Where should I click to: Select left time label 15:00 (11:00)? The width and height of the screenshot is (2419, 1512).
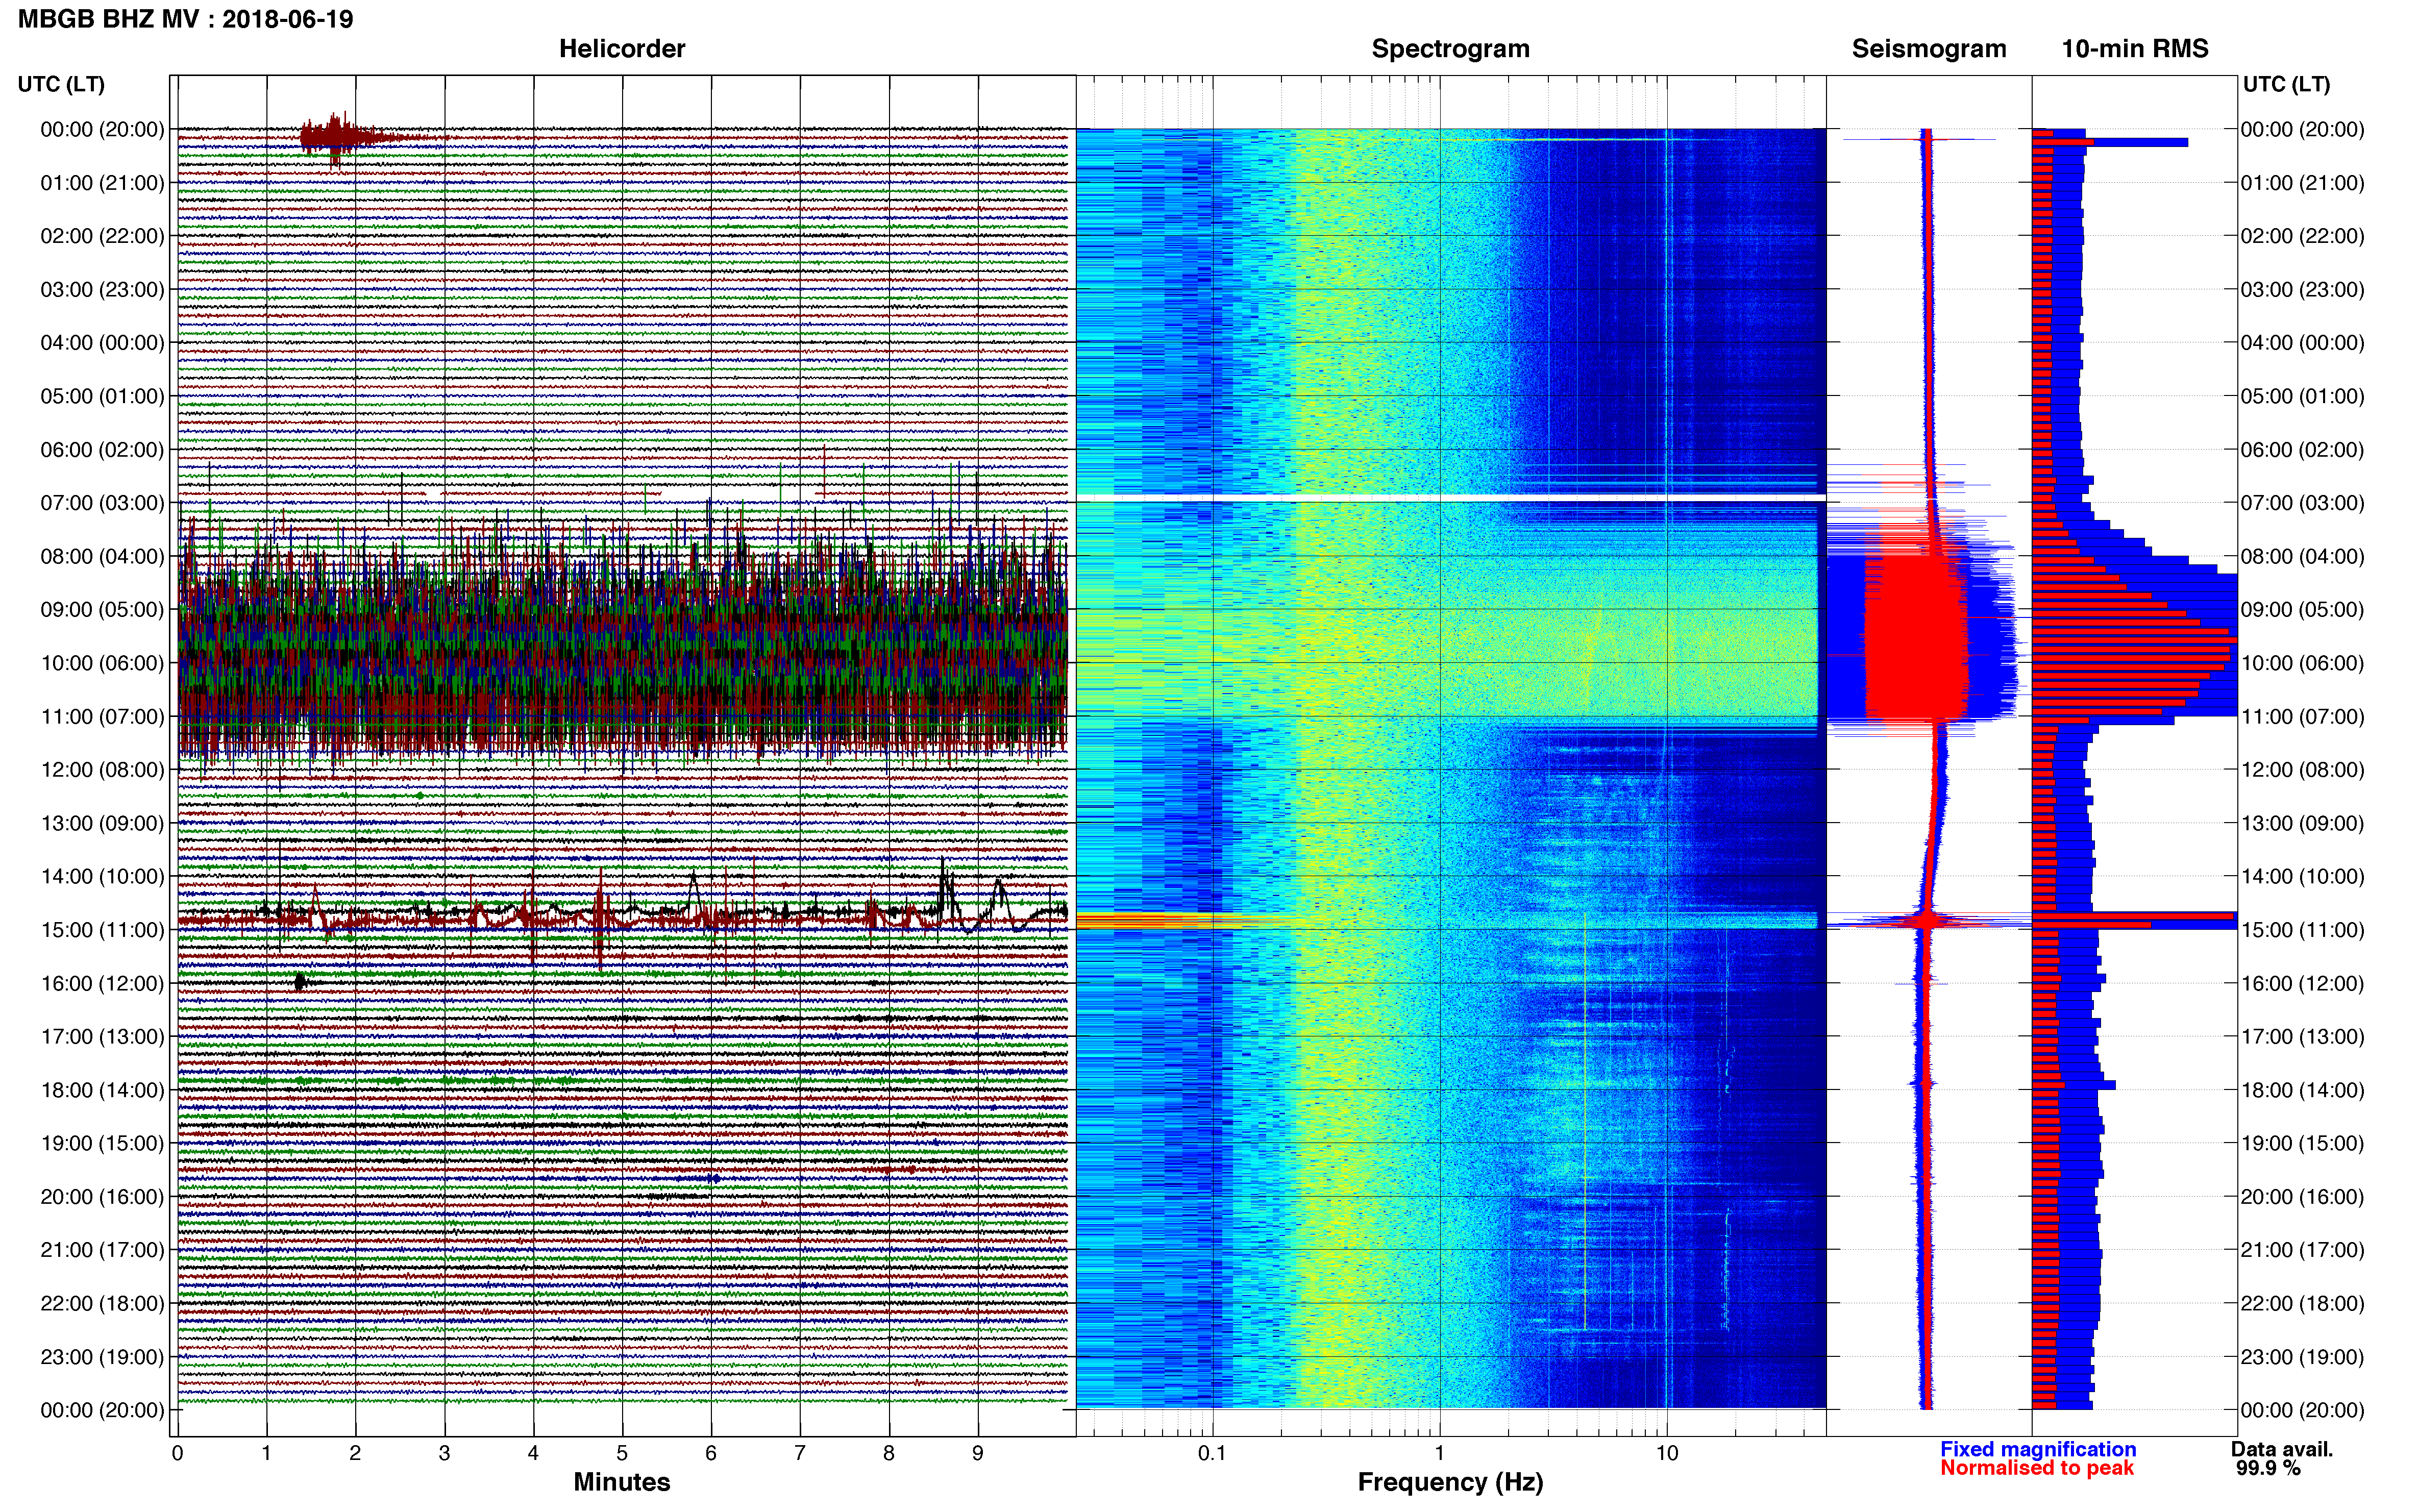[102, 930]
